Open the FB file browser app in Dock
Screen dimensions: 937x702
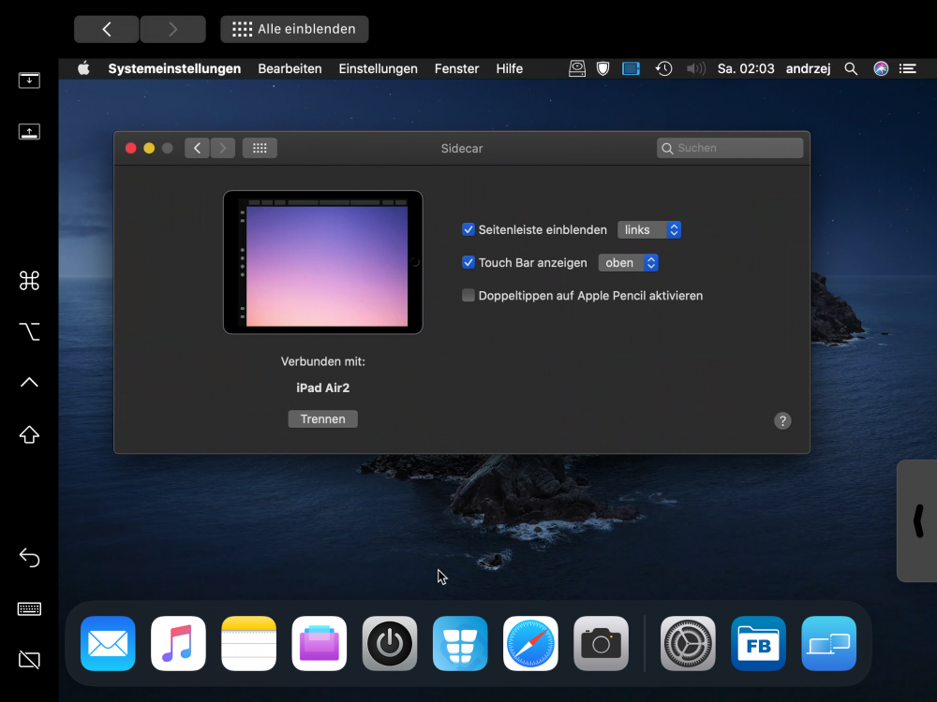(x=758, y=644)
